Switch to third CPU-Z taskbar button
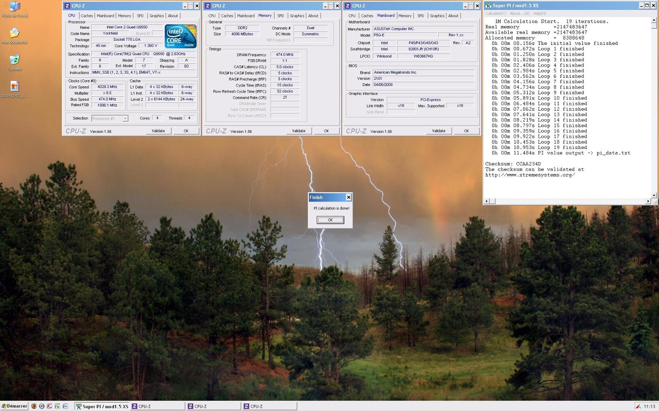This screenshot has height=411, width=659. click(269, 406)
